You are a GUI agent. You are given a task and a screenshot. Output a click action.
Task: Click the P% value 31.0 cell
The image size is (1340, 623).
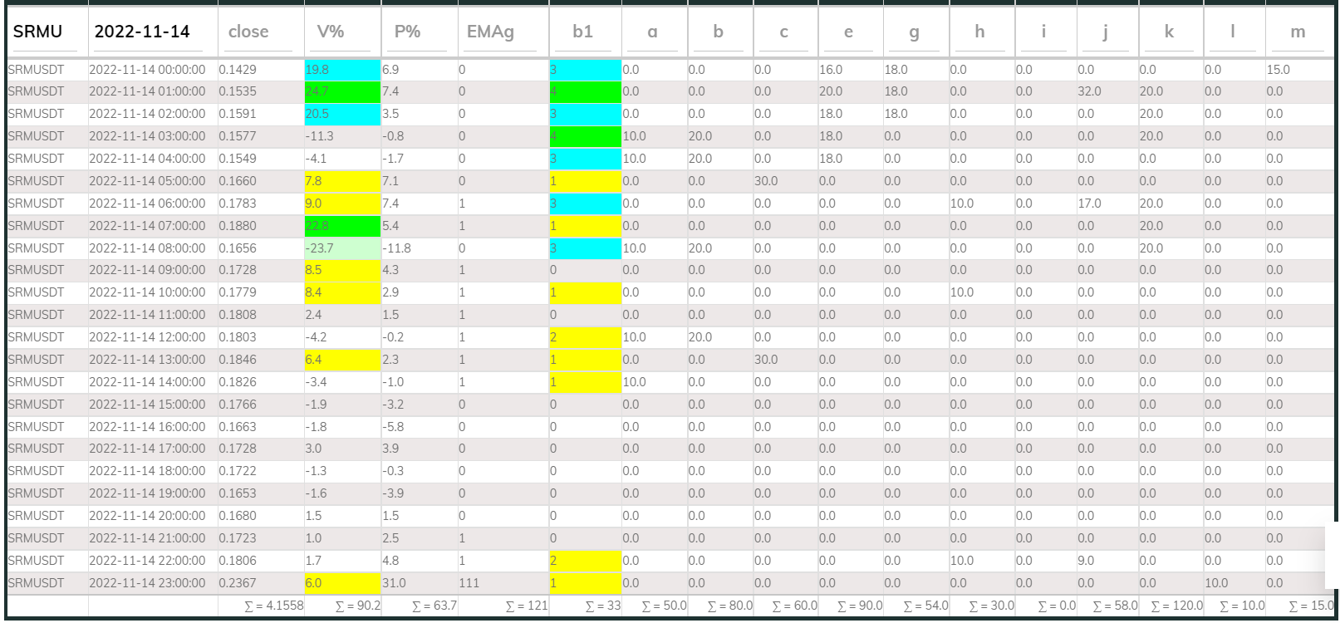(418, 583)
